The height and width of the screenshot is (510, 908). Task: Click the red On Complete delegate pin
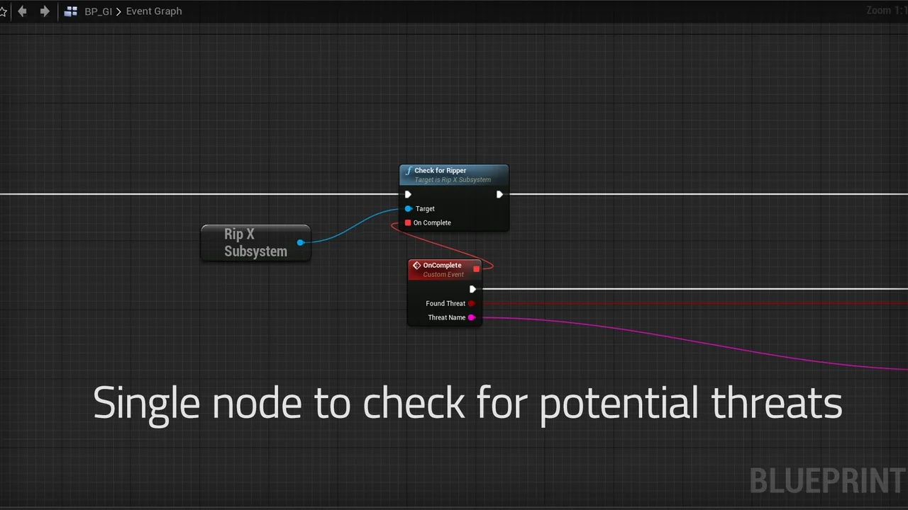point(406,222)
